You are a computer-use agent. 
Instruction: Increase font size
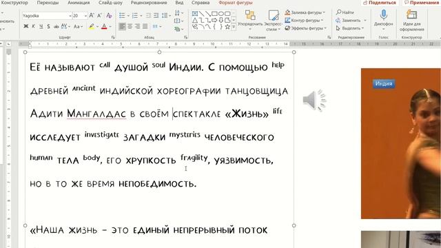92,16
